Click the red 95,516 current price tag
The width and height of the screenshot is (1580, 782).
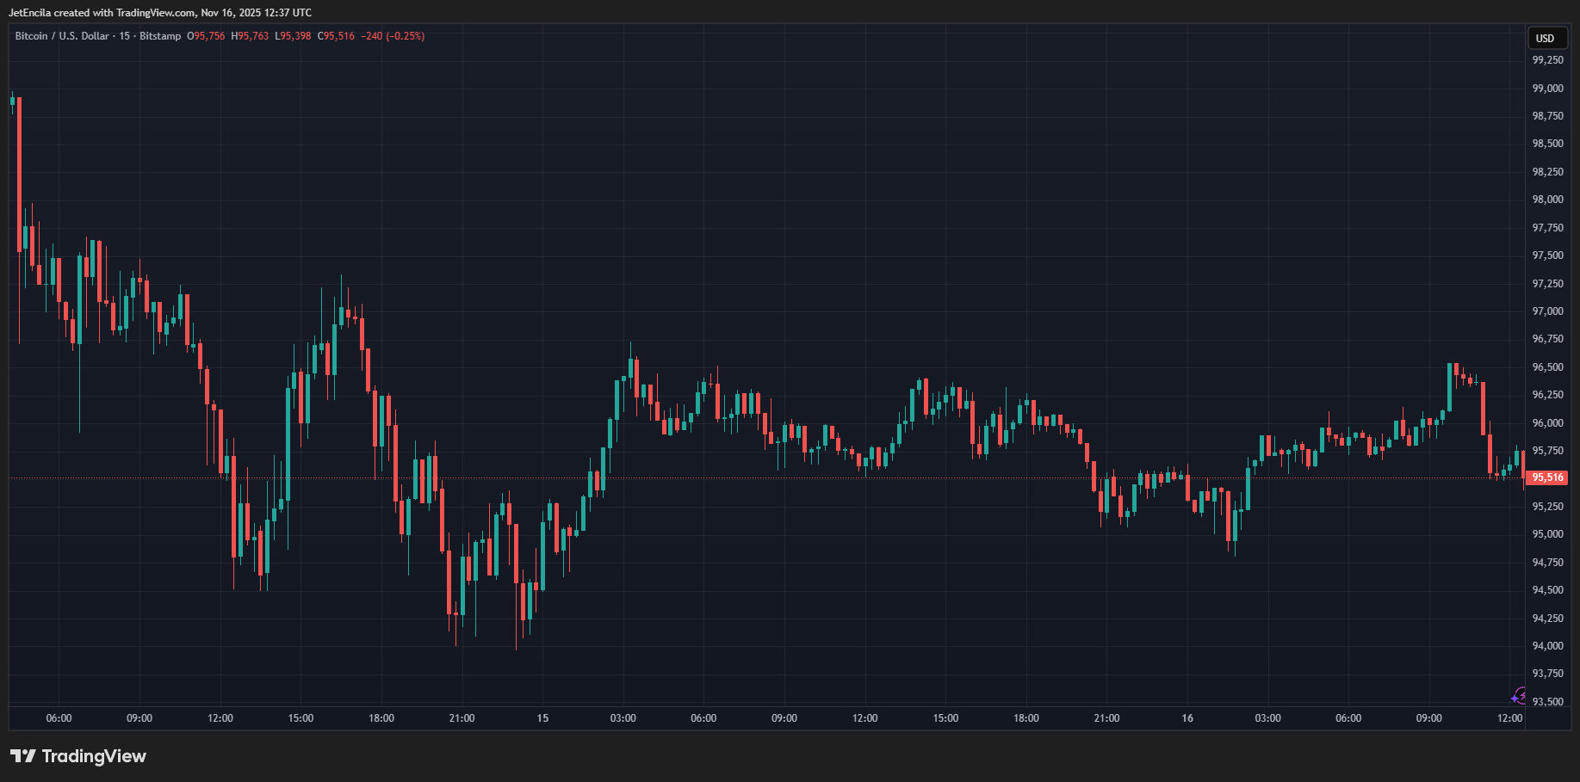(x=1547, y=477)
